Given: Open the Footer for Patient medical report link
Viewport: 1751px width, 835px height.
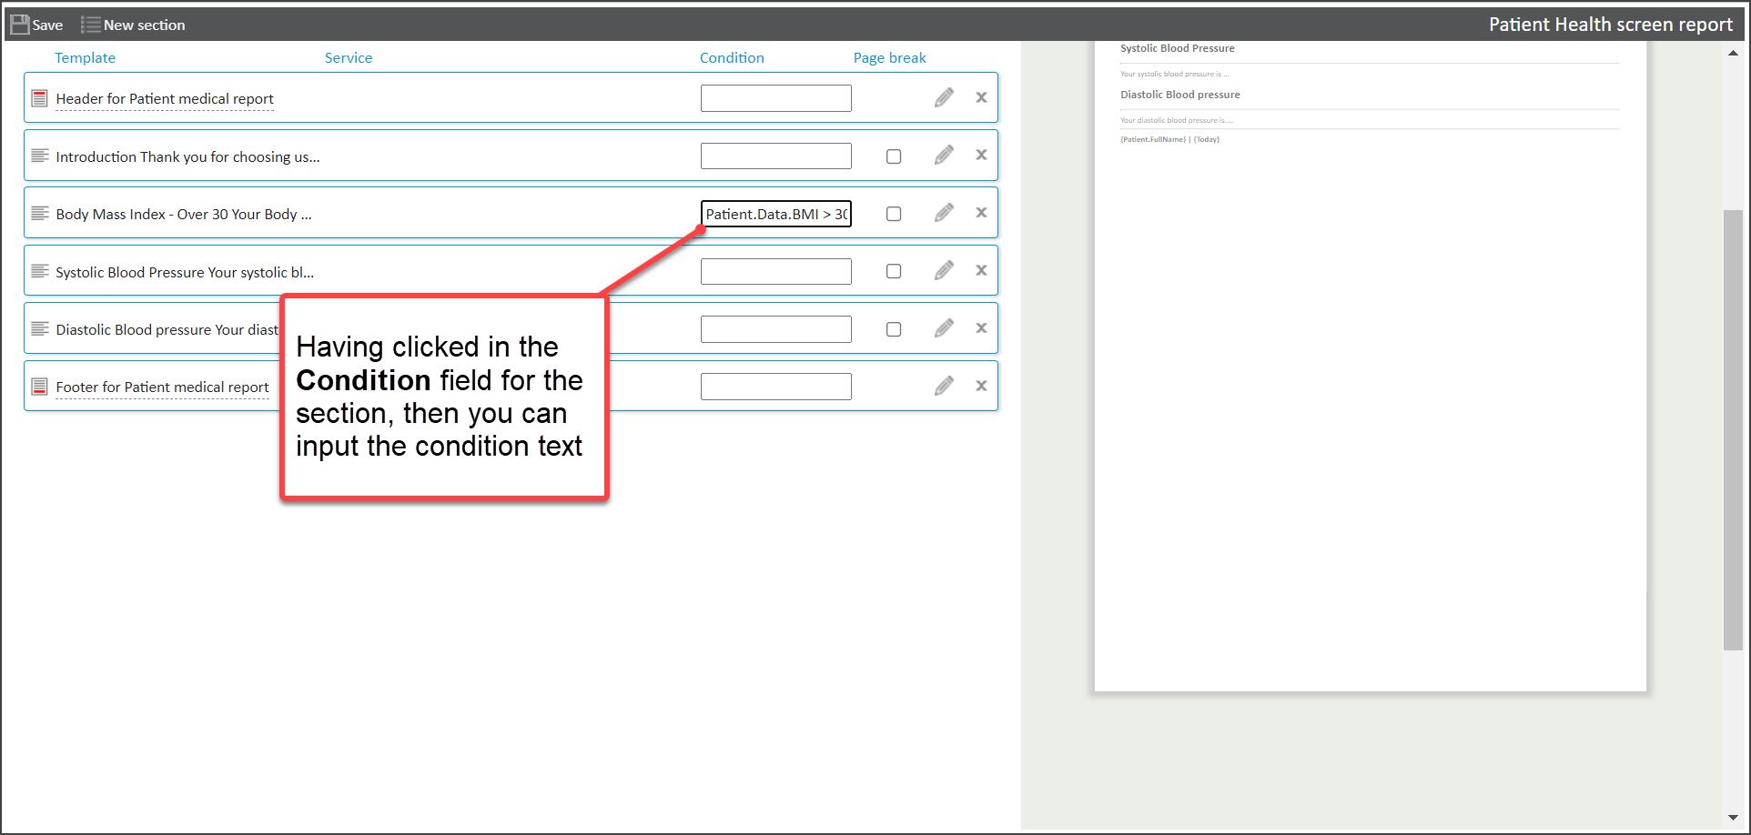Looking at the screenshot, I should (x=162, y=387).
